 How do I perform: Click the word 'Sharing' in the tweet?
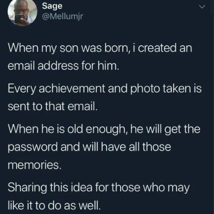pos(27,188)
